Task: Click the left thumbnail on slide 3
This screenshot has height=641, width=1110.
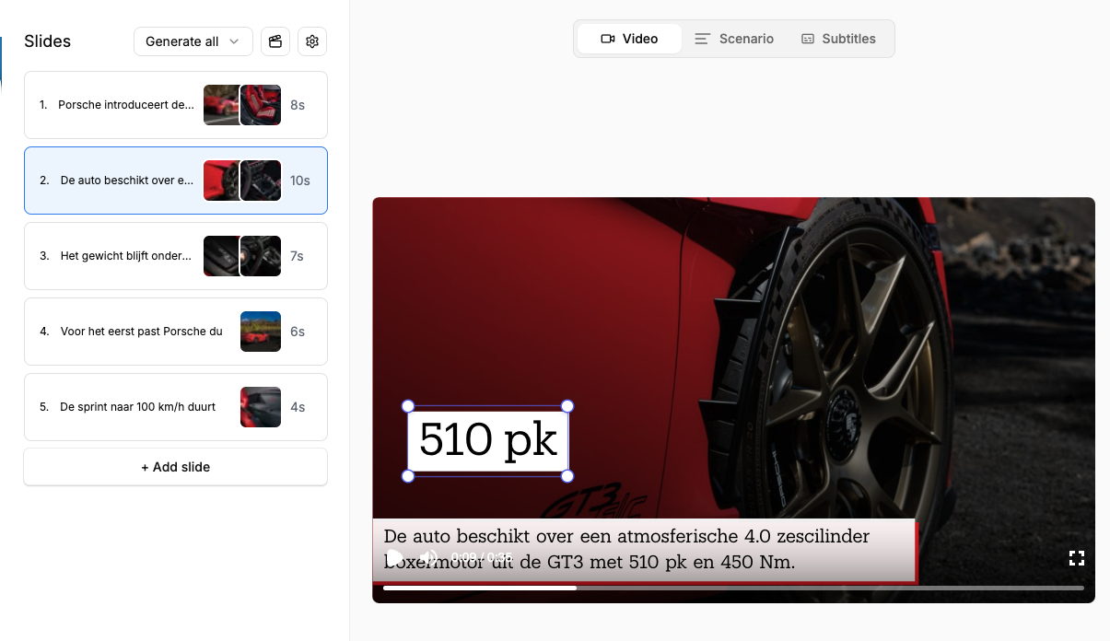Action: [222, 256]
